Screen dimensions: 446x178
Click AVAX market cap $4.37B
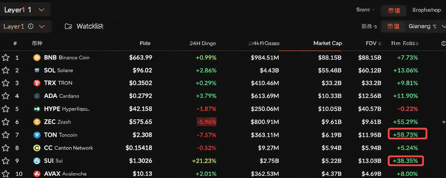pyautogui.click(x=332, y=174)
